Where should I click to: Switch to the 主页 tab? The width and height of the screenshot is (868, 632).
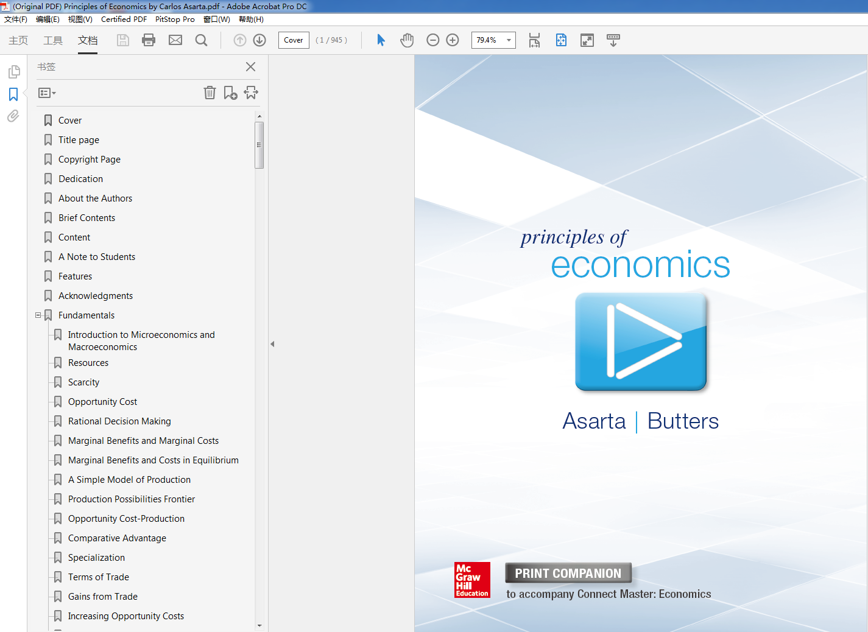point(18,40)
